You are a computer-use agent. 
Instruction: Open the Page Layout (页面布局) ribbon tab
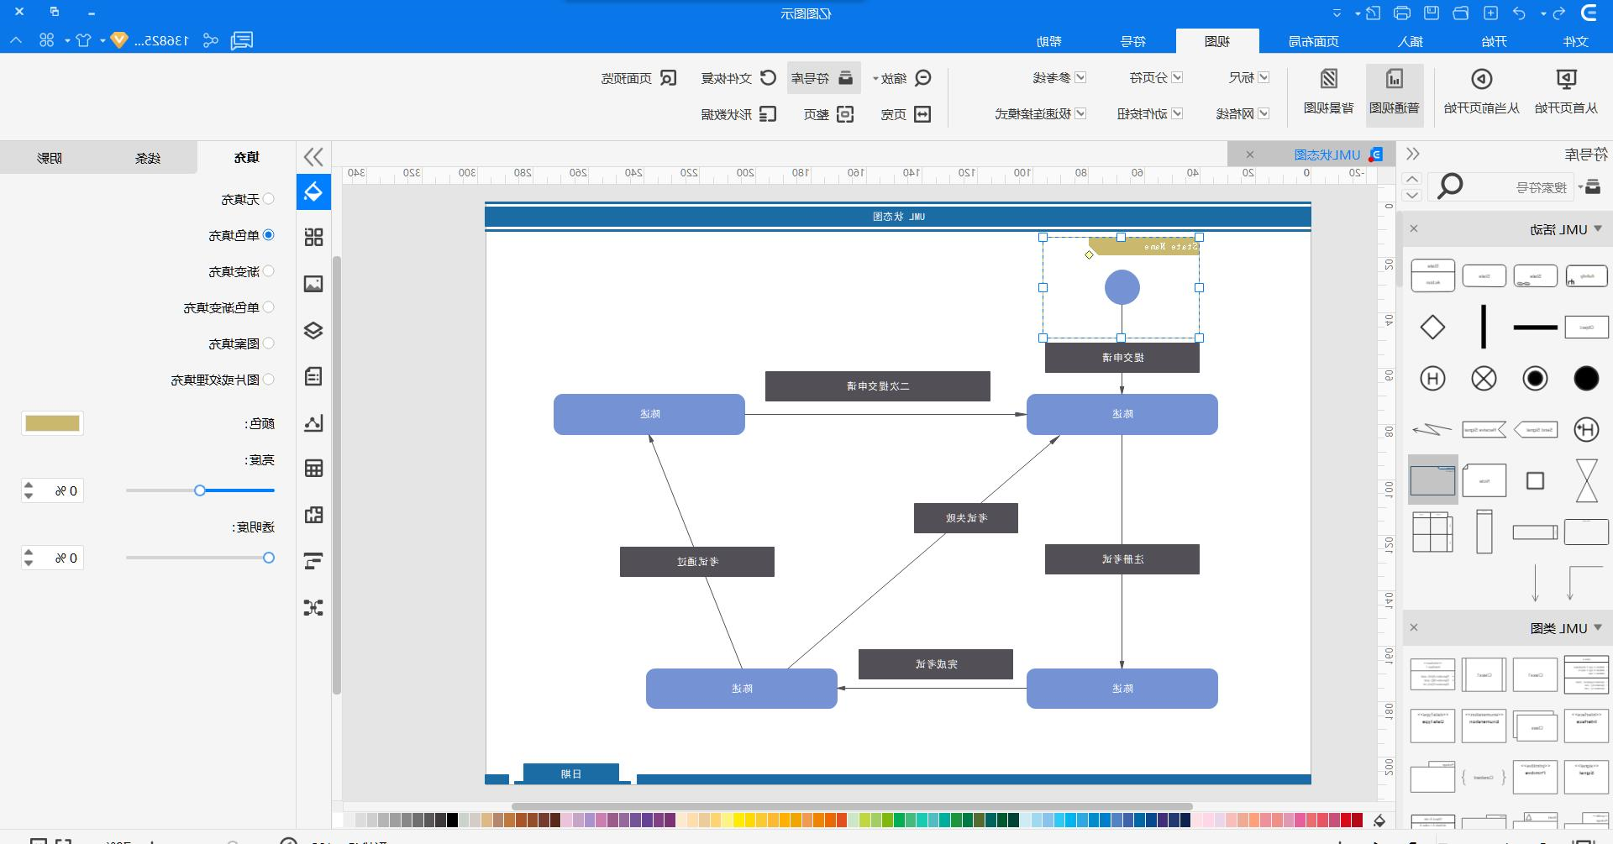pyautogui.click(x=1314, y=41)
